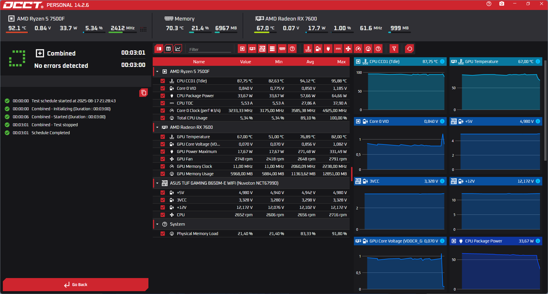
Task: Focus the Filter text field
Action: tap(210, 49)
